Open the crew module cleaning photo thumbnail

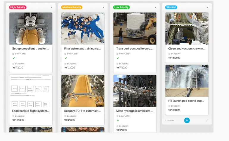pyautogui.click(x=187, y=28)
